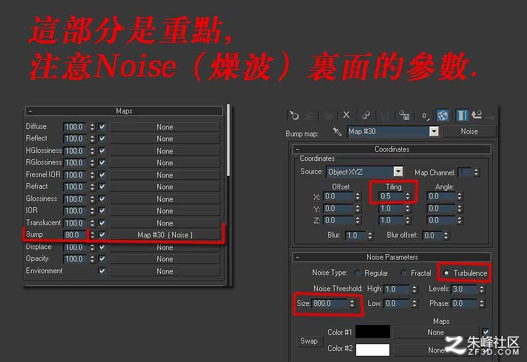Viewport: 527px width, 362px height.
Task: Click the Go to Parent icon
Action: (x=477, y=115)
